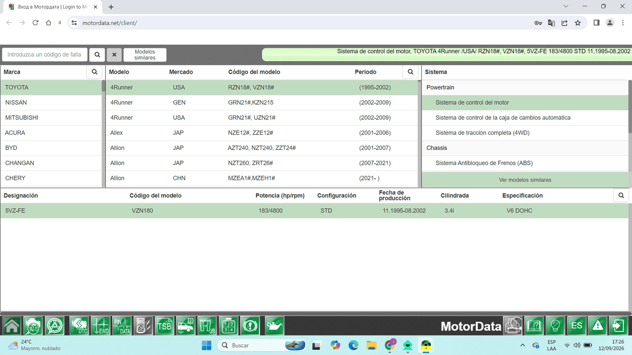
Task: Select Sistema de tracción completa (4WD)
Action: coord(525,133)
